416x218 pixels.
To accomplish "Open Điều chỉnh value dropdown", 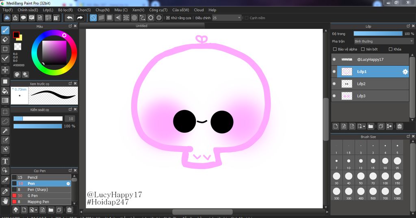I will [227, 18].
